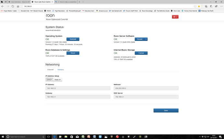Open the Mail app on taskbar
224x139 pixels.
tap(77, 137)
